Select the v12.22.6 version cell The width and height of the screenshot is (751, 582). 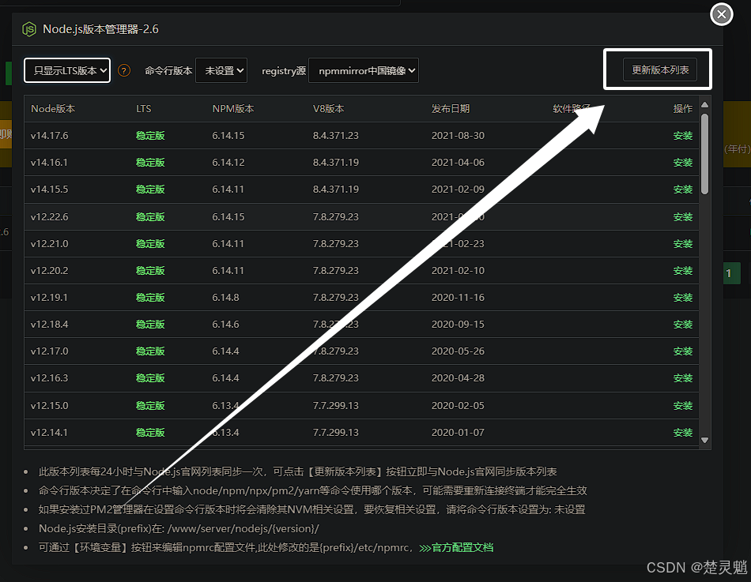[49, 217]
